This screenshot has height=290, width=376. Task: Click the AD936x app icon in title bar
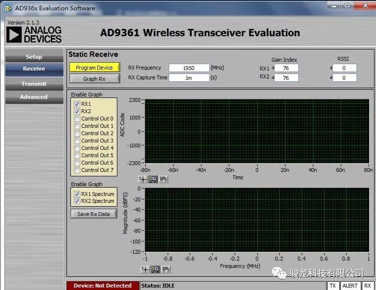[8, 8]
